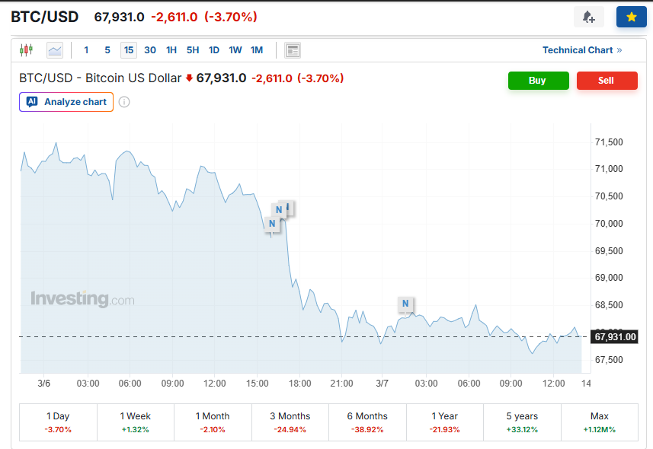Set chart interval to 1W
653x449 pixels.
click(235, 50)
